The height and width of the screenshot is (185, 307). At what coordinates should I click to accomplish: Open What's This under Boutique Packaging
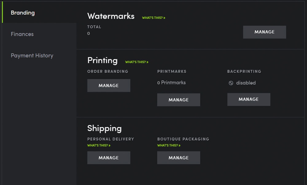[x=169, y=145]
